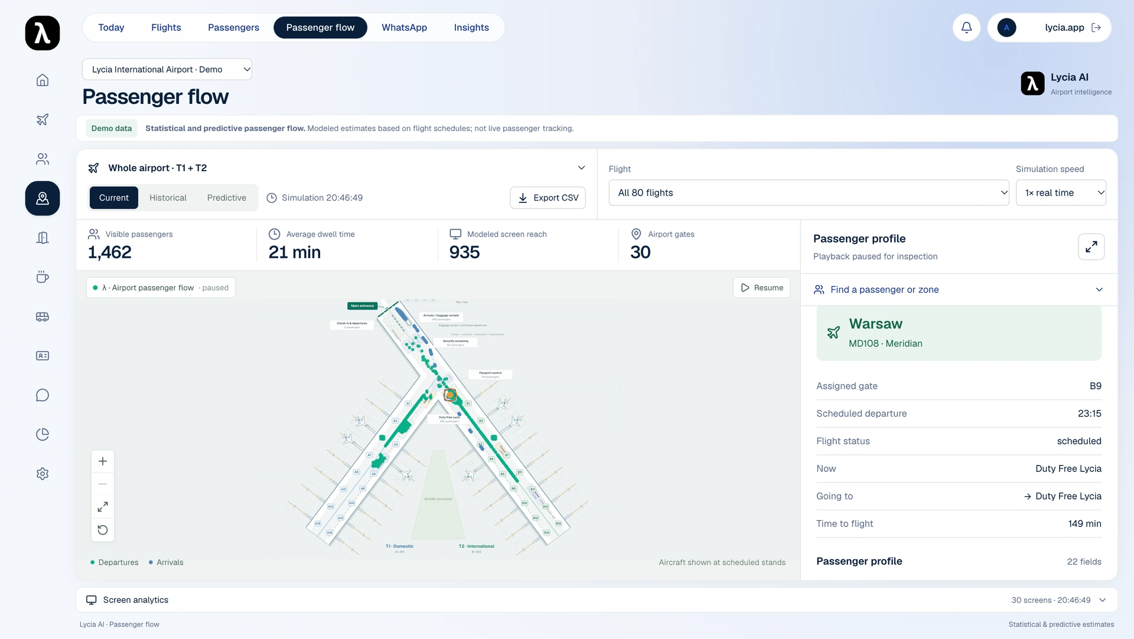This screenshot has height=639, width=1134.
Task: Open the All 80 flights dropdown
Action: coord(809,193)
